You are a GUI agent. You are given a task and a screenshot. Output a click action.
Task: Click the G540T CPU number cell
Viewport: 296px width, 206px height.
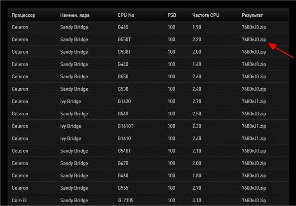[124, 151]
